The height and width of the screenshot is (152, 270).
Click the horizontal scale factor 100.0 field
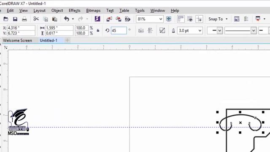tap(82, 28)
